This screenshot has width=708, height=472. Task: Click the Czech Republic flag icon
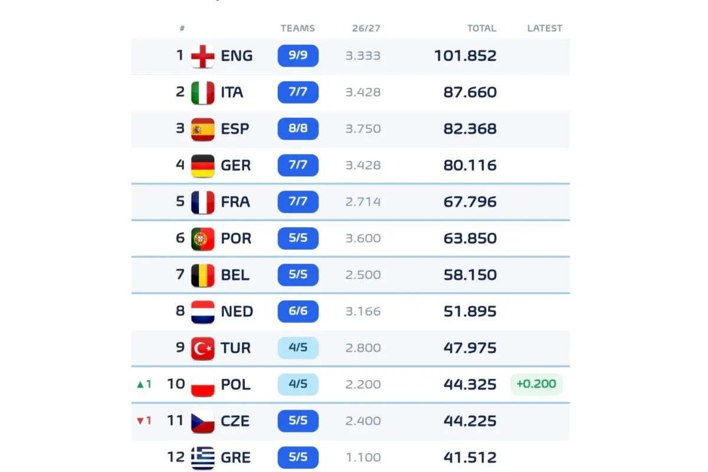(x=203, y=421)
